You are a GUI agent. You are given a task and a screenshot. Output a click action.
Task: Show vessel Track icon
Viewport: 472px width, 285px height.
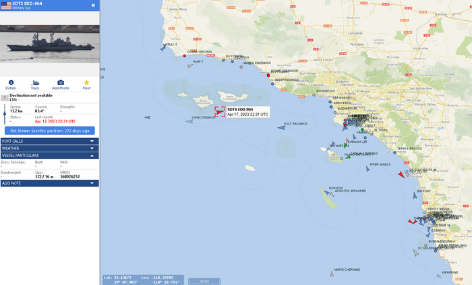[36, 82]
